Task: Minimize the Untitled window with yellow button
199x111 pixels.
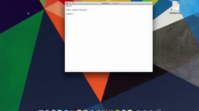Action: [70, 3]
